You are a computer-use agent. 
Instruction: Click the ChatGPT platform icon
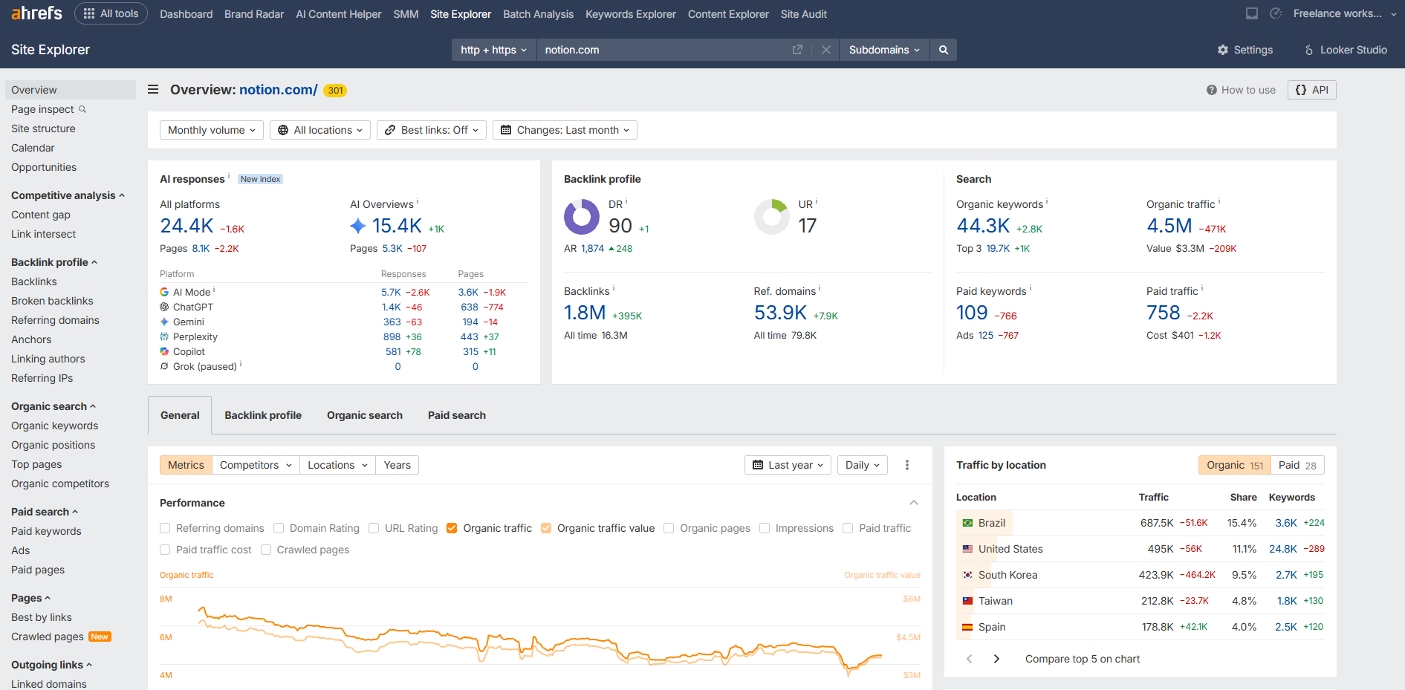pyautogui.click(x=164, y=307)
